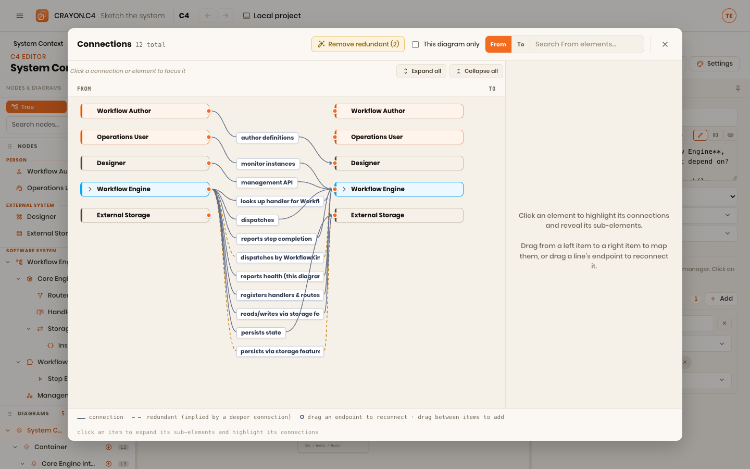The width and height of the screenshot is (750, 469).
Task: Select Operations User node in sidebar
Action: 41,188
